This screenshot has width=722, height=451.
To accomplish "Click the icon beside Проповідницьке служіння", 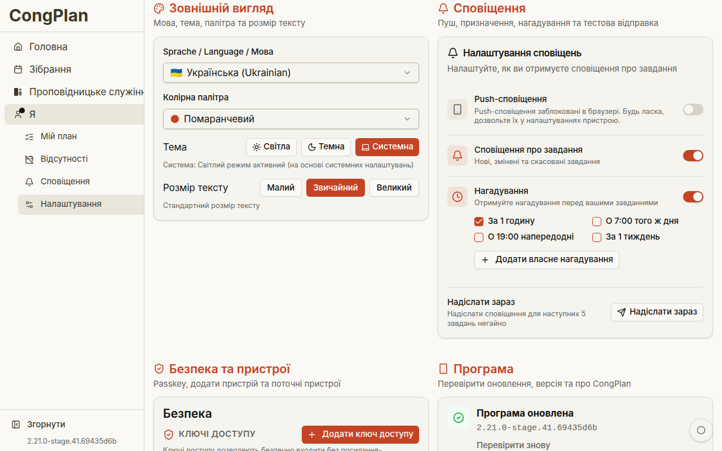I will [18, 92].
